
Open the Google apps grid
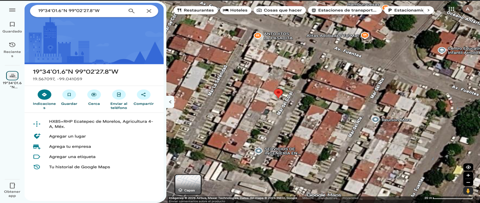(x=451, y=9)
